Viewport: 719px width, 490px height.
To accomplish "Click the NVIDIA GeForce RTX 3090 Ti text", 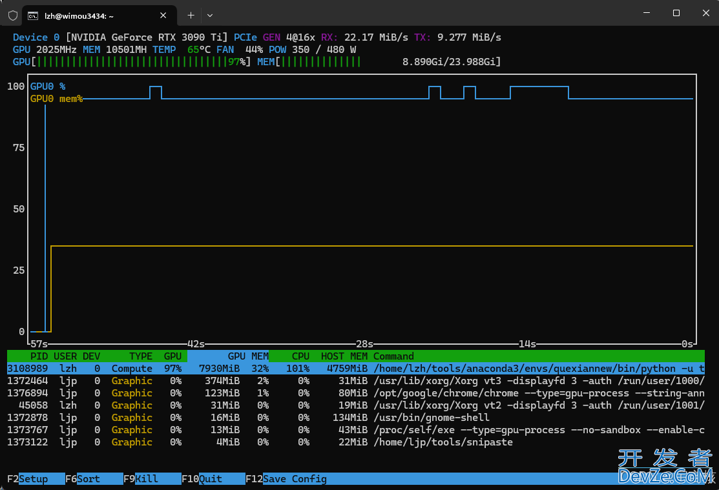I will click(x=147, y=37).
